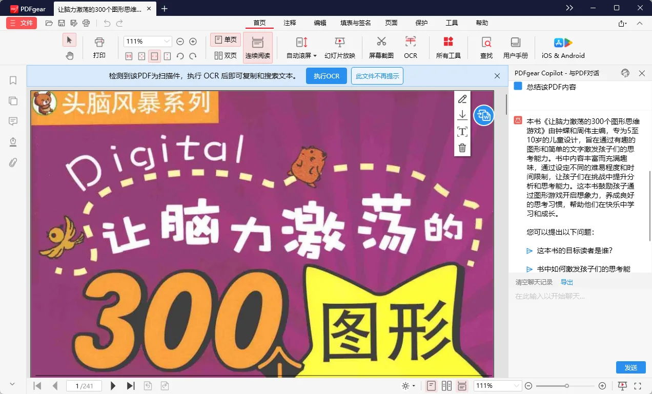Switch to 填表与签名 tab
This screenshot has width=652, height=394.
356,23
